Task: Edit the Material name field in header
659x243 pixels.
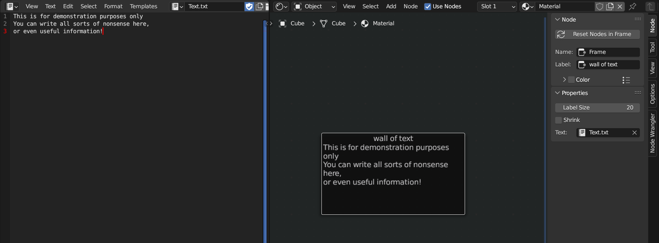Action: coord(565,6)
